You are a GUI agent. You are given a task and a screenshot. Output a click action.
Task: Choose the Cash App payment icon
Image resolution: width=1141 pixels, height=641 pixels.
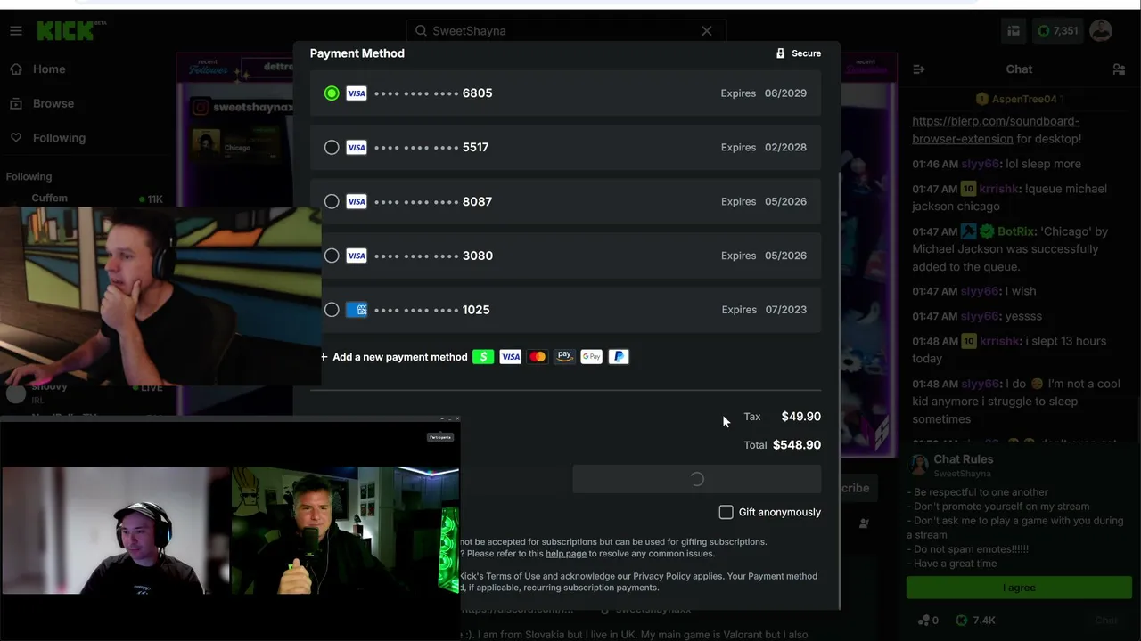coord(483,357)
